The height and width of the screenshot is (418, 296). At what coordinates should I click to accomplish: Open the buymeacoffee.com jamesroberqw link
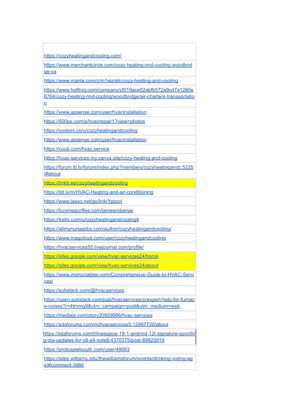(88, 210)
